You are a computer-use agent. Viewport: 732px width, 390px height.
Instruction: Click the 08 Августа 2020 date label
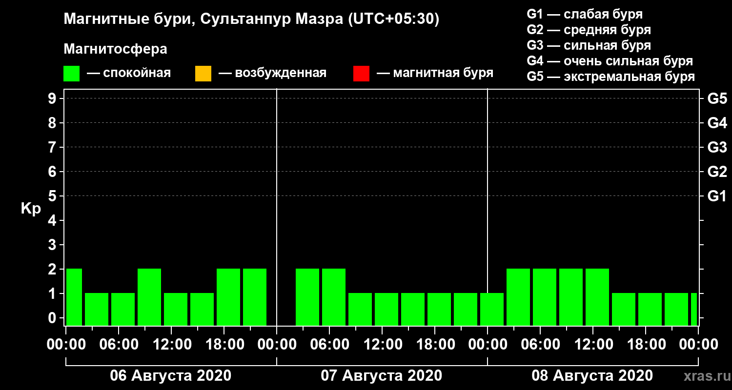point(592,376)
